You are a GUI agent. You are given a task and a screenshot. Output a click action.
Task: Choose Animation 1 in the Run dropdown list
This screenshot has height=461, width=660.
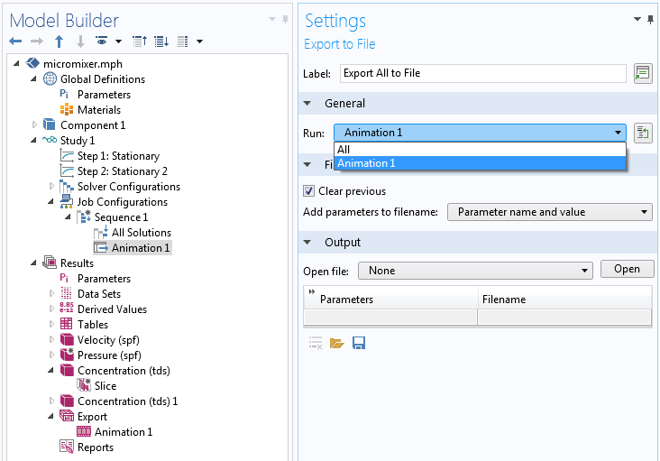(480, 163)
